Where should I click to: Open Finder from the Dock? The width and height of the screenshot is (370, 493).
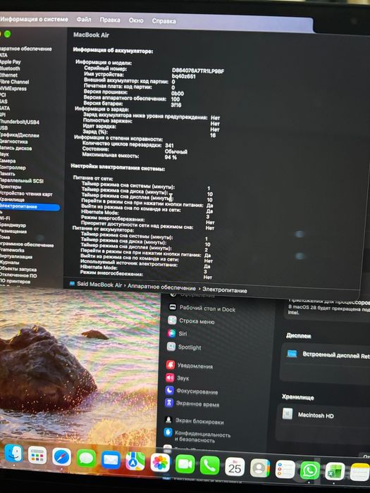pyautogui.click(x=13, y=453)
